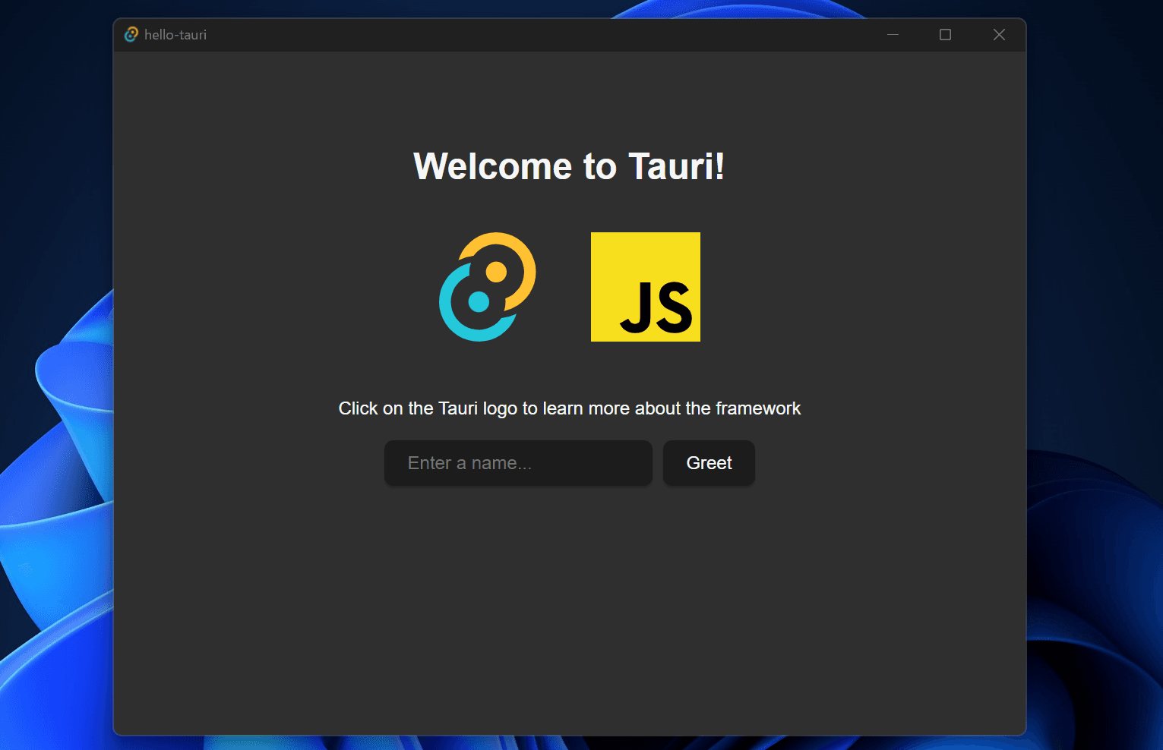Minimize the hello-tauri window
The image size is (1163, 750).
[x=892, y=34]
